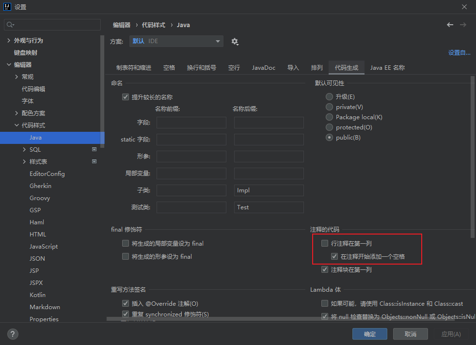The image size is (476, 345).
Task: Click the back navigation arrow top right
Action: pos(450,24)
